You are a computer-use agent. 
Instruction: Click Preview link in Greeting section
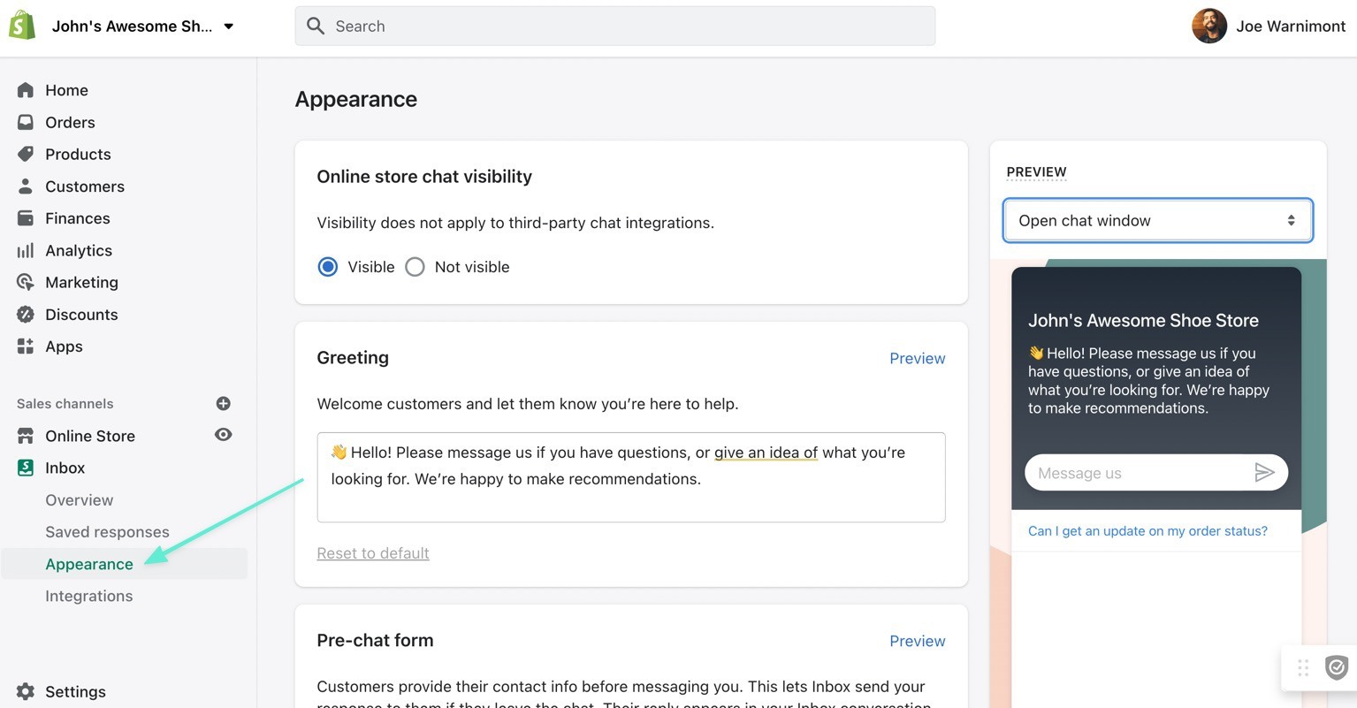[x=917, y=358]
